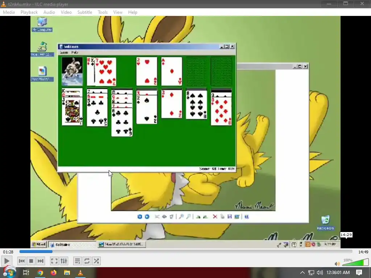Open the Windows Start orb with Santa hat
The height and width of the screenshot is (278, 371).
pos(9,272)
